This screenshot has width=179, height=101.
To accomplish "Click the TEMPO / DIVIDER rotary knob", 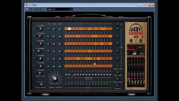I will pyautogui.click(x=55, y=78).
